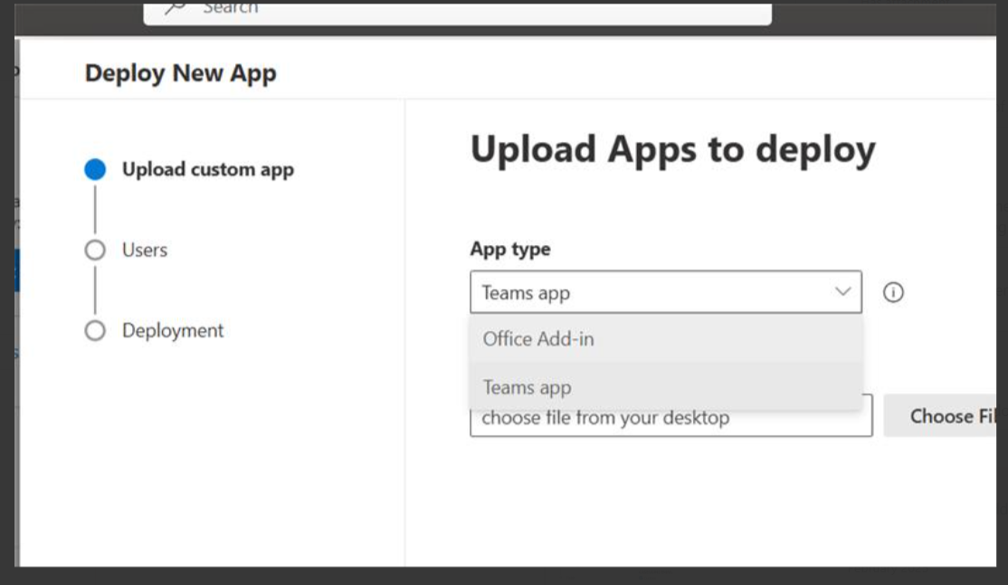Image resolution: width=1008 pixels, height=585 pixels.
Task: Select Office Add-in from dropdown list
Action: pyautogui.click(x=666, y=338)
